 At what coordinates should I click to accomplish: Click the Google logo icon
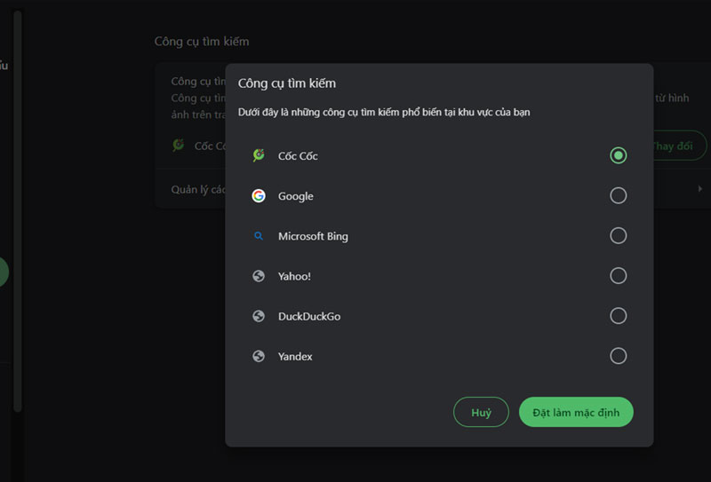(x=259, y=196)
